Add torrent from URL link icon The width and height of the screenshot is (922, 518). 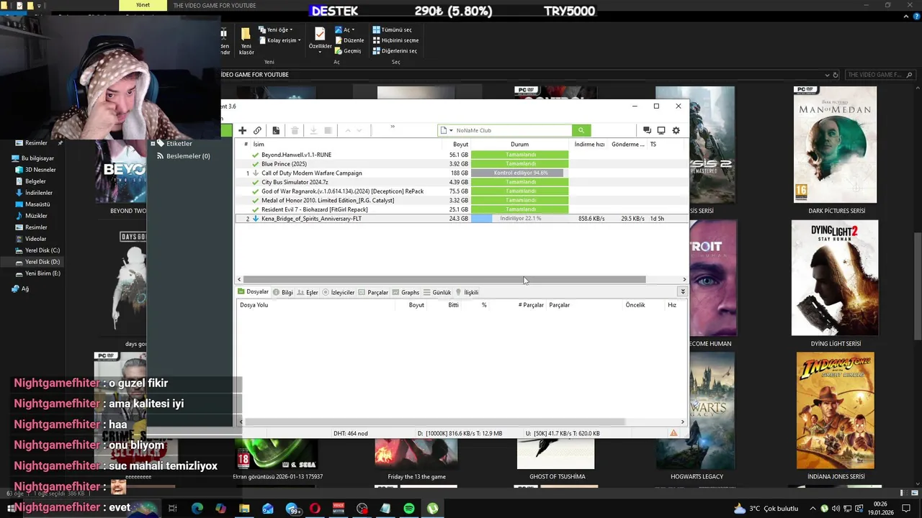click(x=257, y=130)
